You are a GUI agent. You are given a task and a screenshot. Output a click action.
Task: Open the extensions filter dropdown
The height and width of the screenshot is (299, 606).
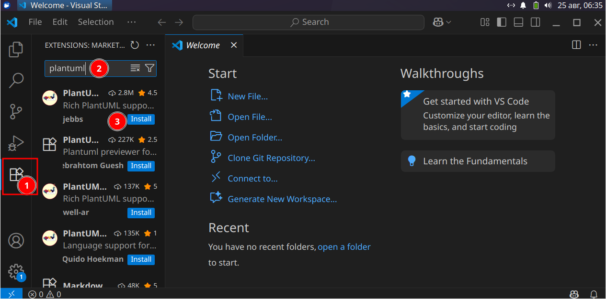(x=149, y=68)
